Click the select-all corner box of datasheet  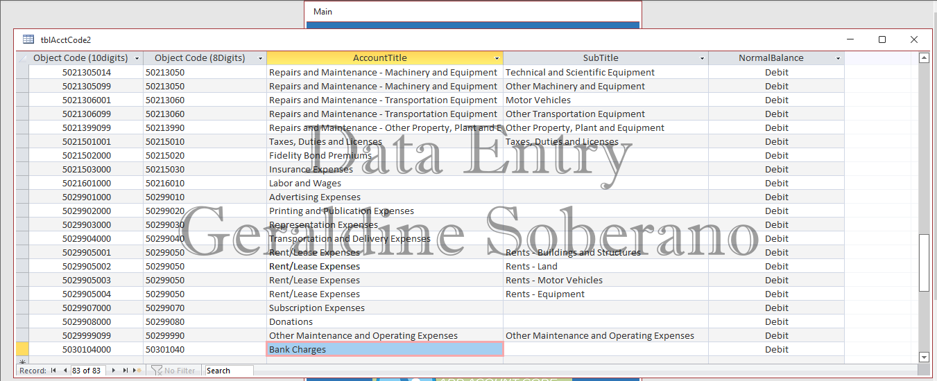(22, 58)
